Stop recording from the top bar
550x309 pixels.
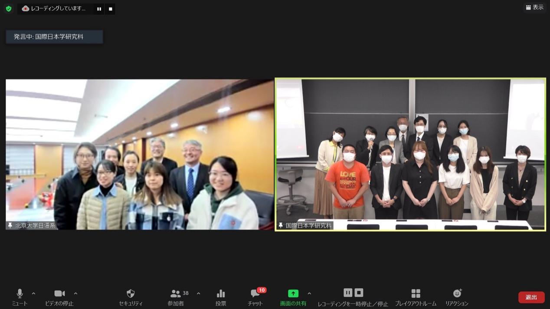coord(111,9)
